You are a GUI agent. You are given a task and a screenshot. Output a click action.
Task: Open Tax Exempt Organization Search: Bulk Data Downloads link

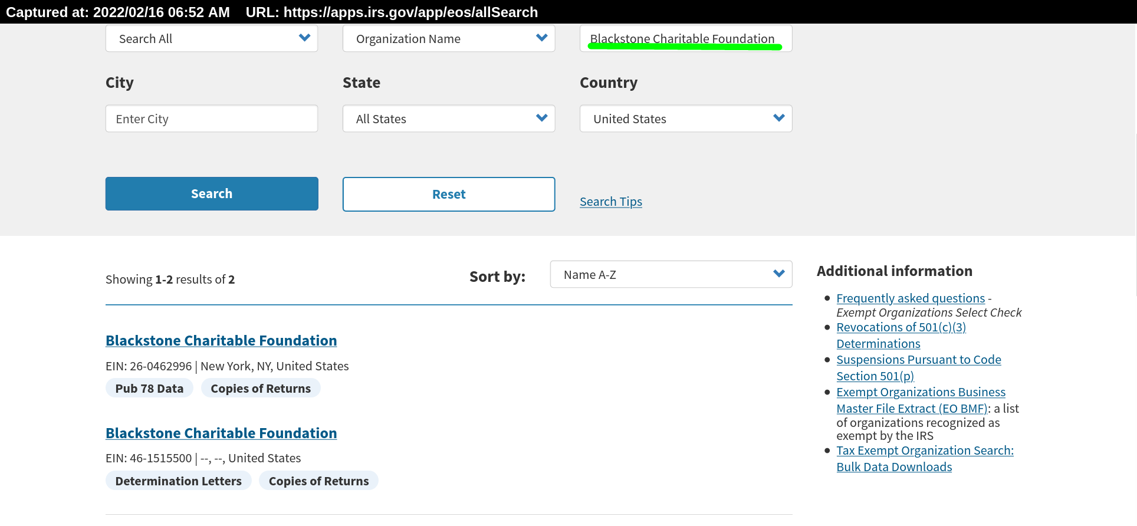[x=925, y=459]
